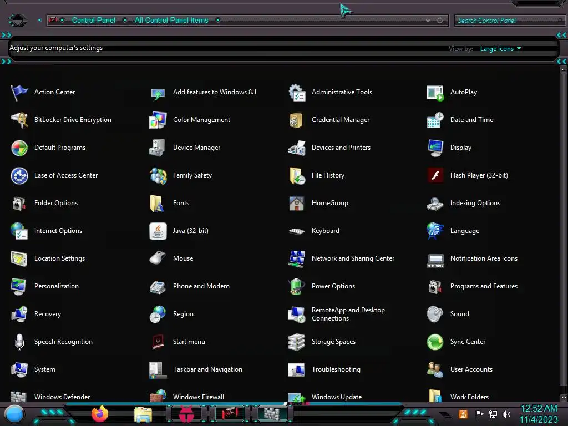The width and height of the screenshot is (568, 426).
Task: Open the Start menu settings item
Action: click(x=189, y=342)
